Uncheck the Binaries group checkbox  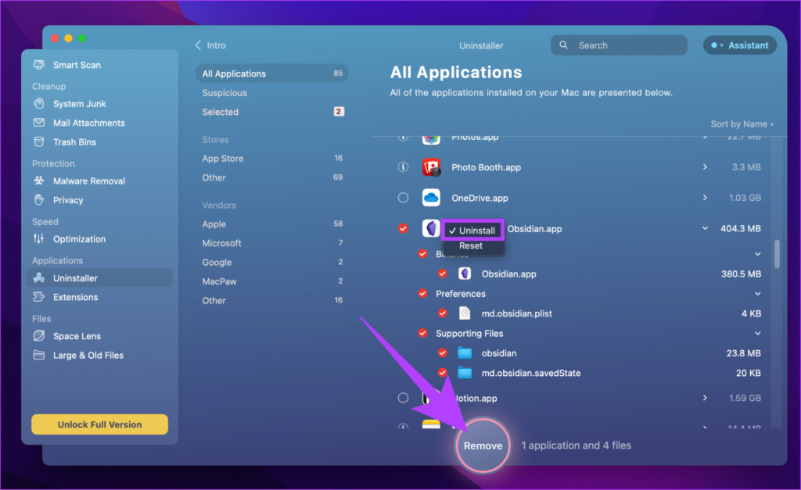(x=422, y=254)
